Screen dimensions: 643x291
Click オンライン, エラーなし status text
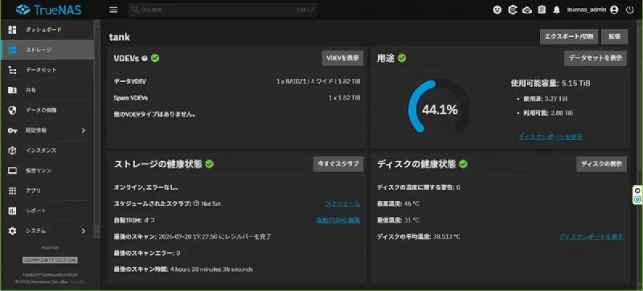point(146,187)
